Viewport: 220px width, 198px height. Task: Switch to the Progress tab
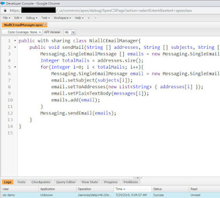[111, 182]
